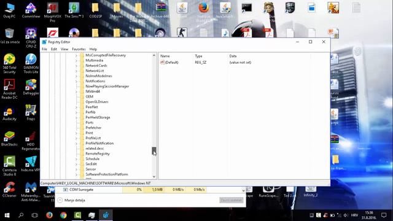Open the CCleaner desktop shortcut
Screen dimensions: 393x221
tap(9, 190)
